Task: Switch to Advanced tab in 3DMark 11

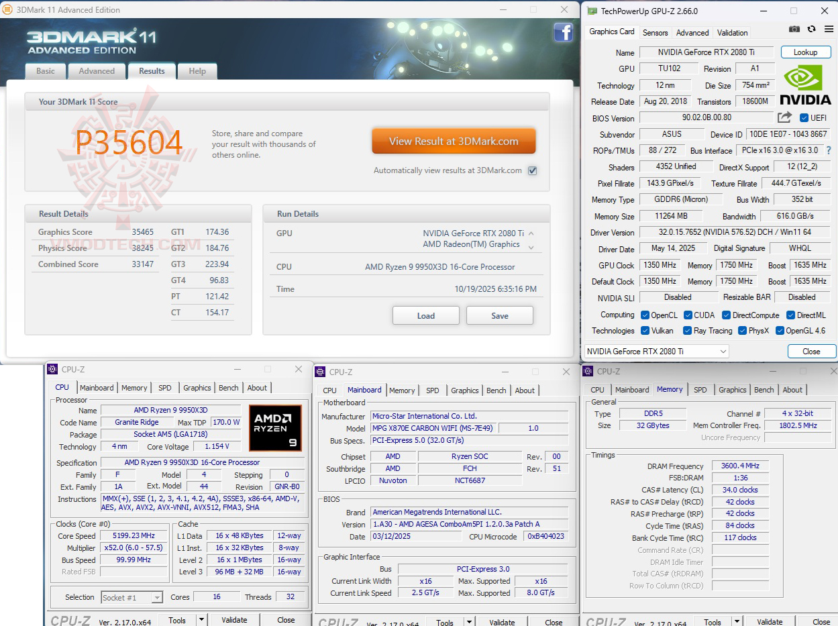Action: 97,71
